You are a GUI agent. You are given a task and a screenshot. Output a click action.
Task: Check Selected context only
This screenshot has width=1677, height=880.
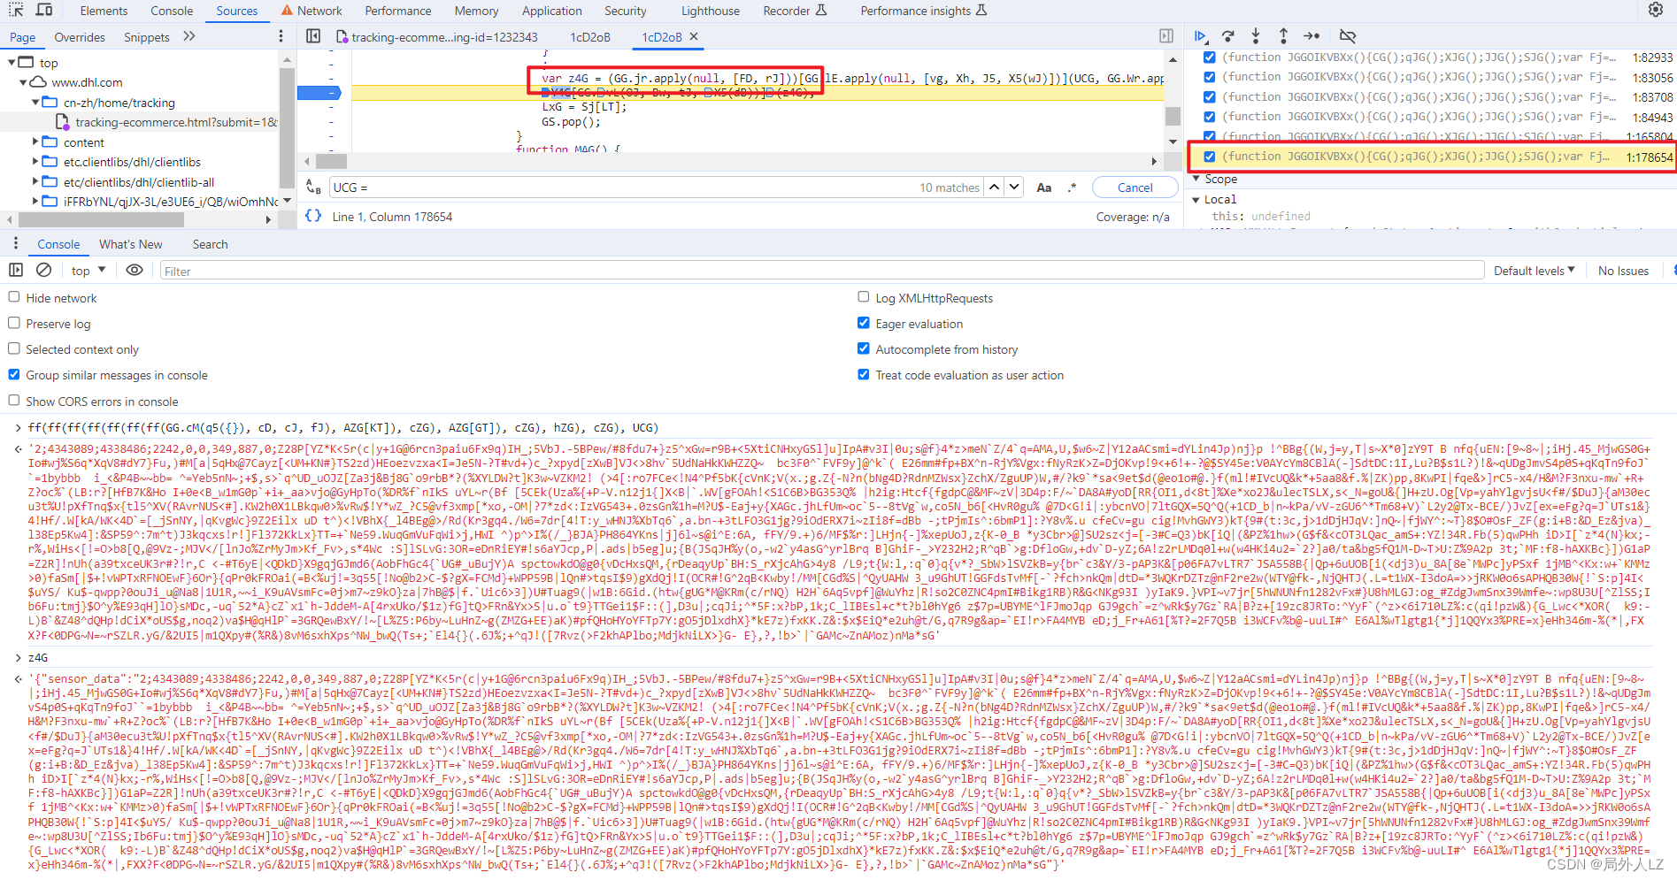(14, 348)
